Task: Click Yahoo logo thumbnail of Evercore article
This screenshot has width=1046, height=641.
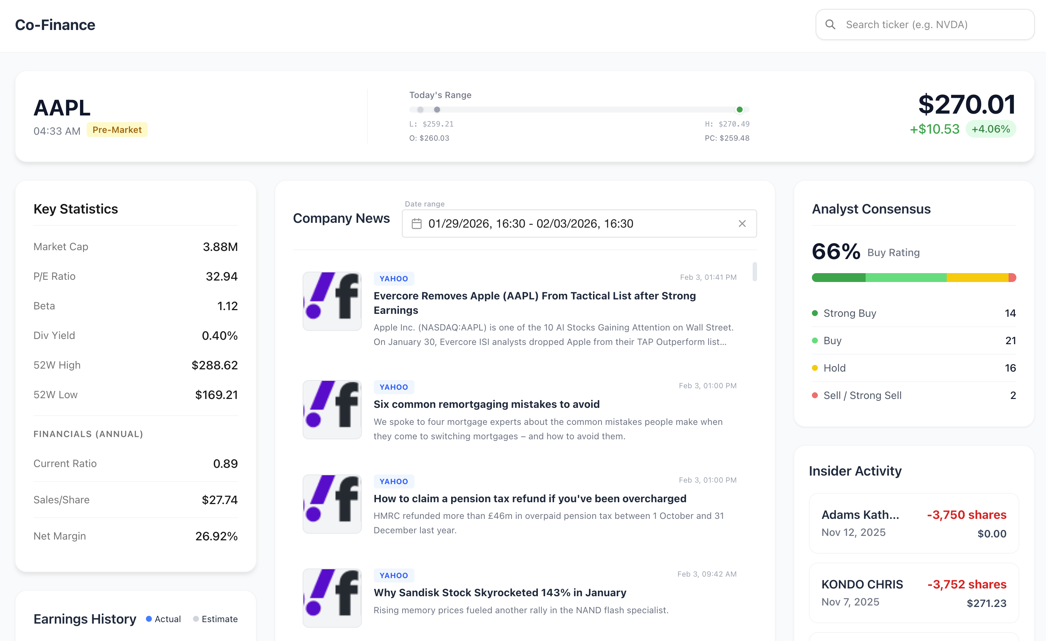Action: [x=332, y=301]
